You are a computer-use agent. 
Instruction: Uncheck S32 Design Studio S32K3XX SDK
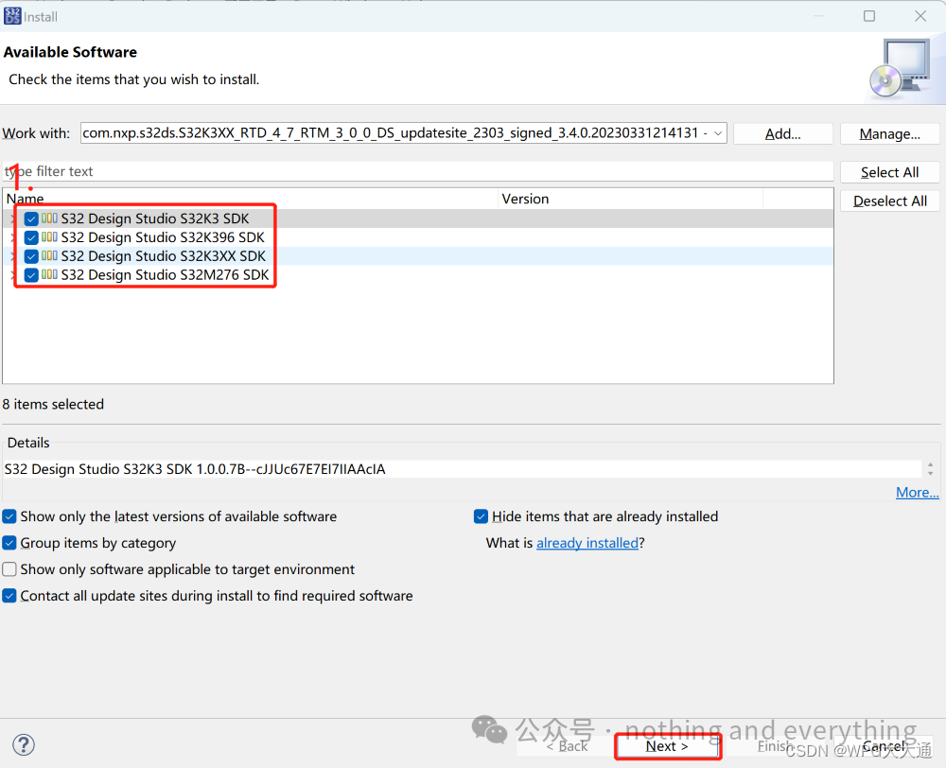coord(31,256)
